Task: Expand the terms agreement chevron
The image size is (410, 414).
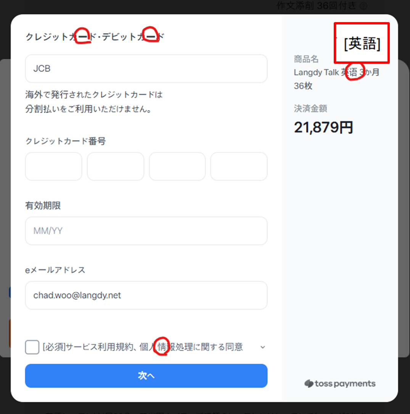Action: tap(262, 347)
